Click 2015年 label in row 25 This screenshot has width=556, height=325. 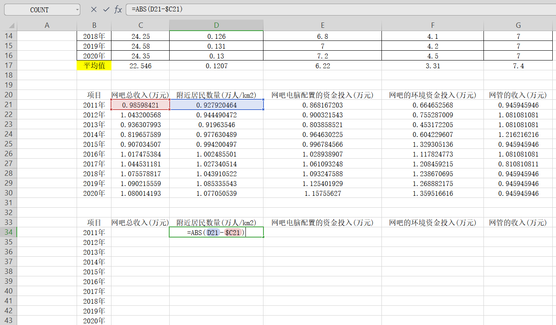[94, 144]
